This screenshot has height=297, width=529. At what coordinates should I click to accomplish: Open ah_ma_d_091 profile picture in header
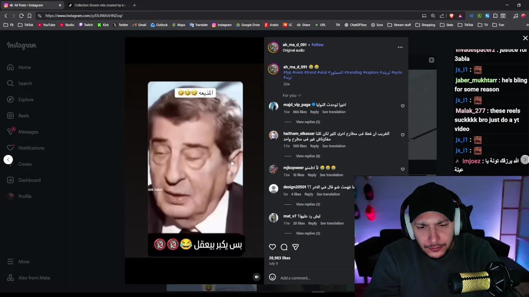pyautogui.click(x=274, y=47)
